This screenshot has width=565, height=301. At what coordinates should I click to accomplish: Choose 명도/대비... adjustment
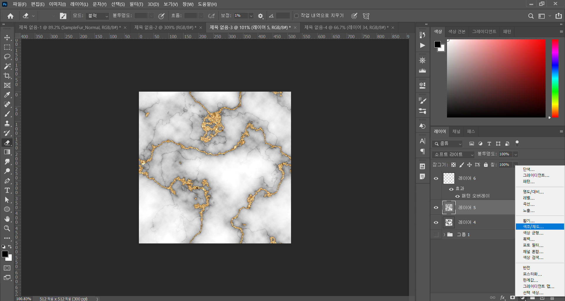tap(540, 192)
